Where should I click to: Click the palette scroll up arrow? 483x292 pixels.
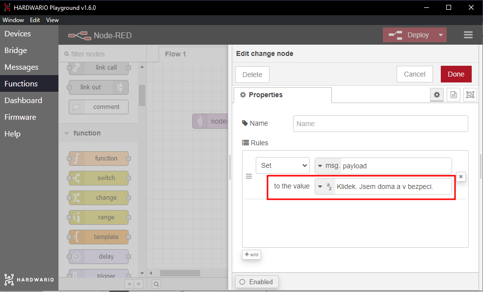point(142,67)
